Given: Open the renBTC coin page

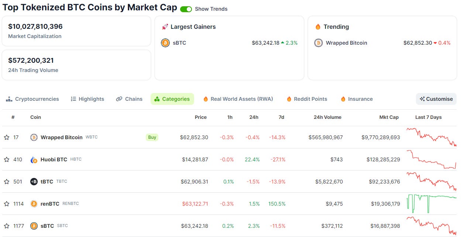Looking at the screenshot, I should (50, 204).
